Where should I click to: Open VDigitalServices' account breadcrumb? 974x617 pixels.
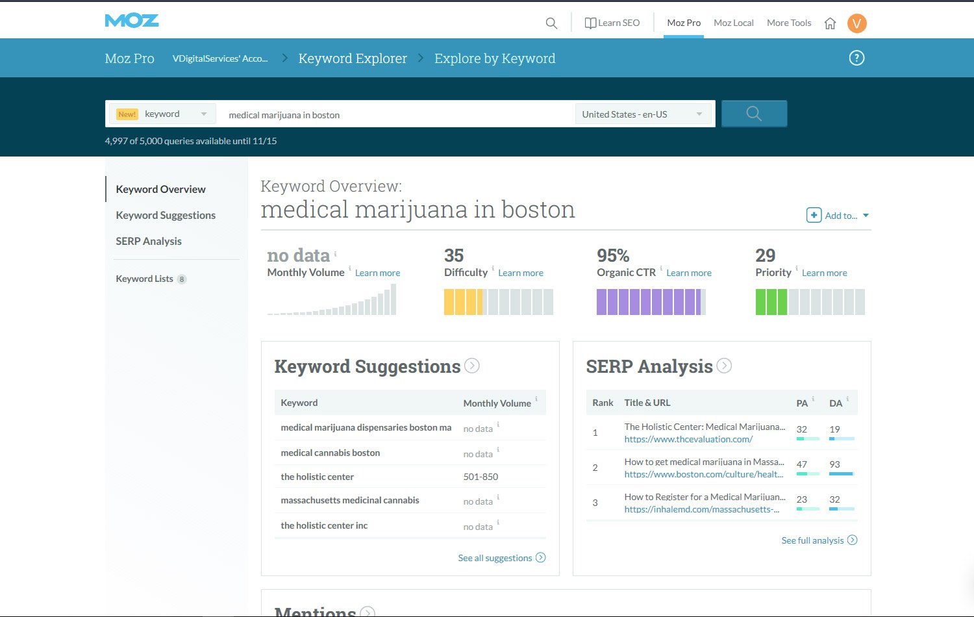tap(220, 58)
